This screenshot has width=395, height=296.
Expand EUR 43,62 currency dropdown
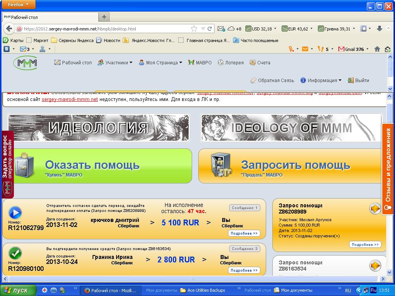(x=311, y=29)
